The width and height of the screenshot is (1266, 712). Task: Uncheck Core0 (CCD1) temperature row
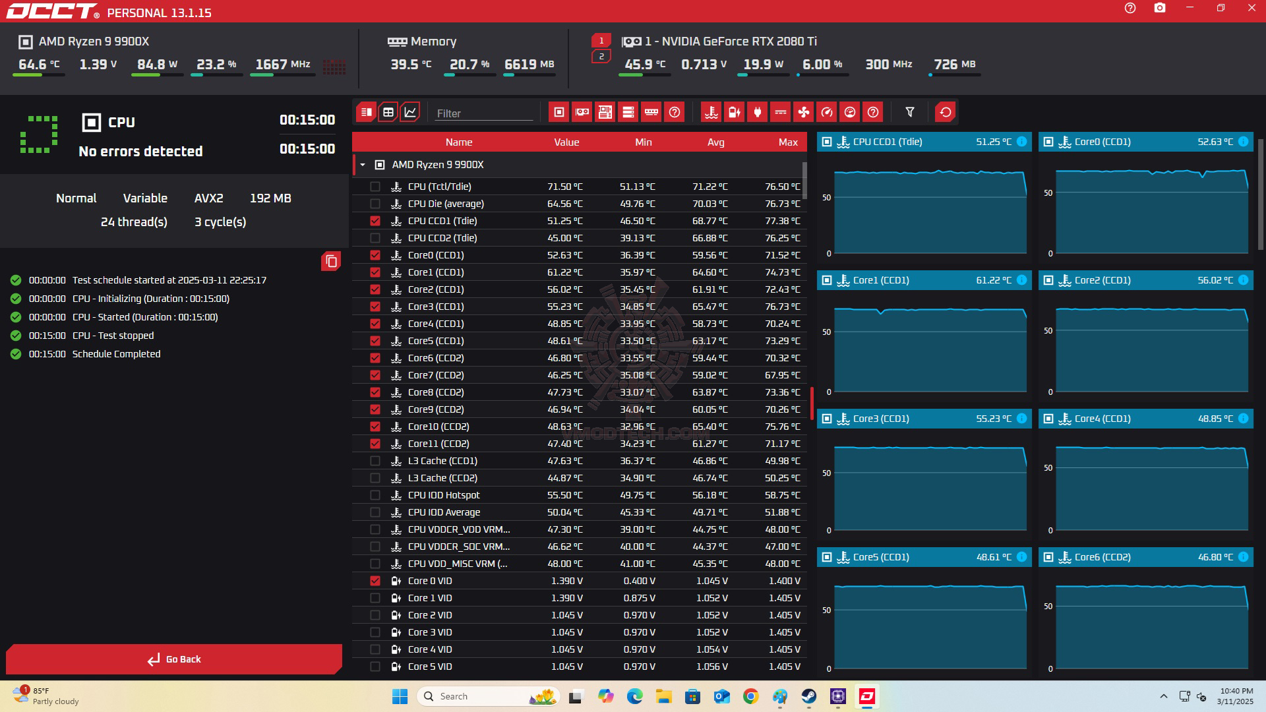375,255
